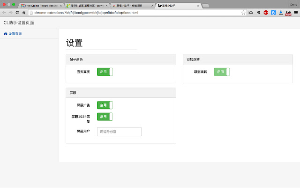Click the 链接跳转 panel header
This screenshot has width=300, height=188.
pyautogui.click(x=238, y=60)
